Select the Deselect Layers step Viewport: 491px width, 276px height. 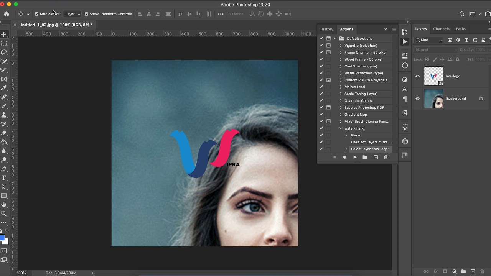(371, 142)
